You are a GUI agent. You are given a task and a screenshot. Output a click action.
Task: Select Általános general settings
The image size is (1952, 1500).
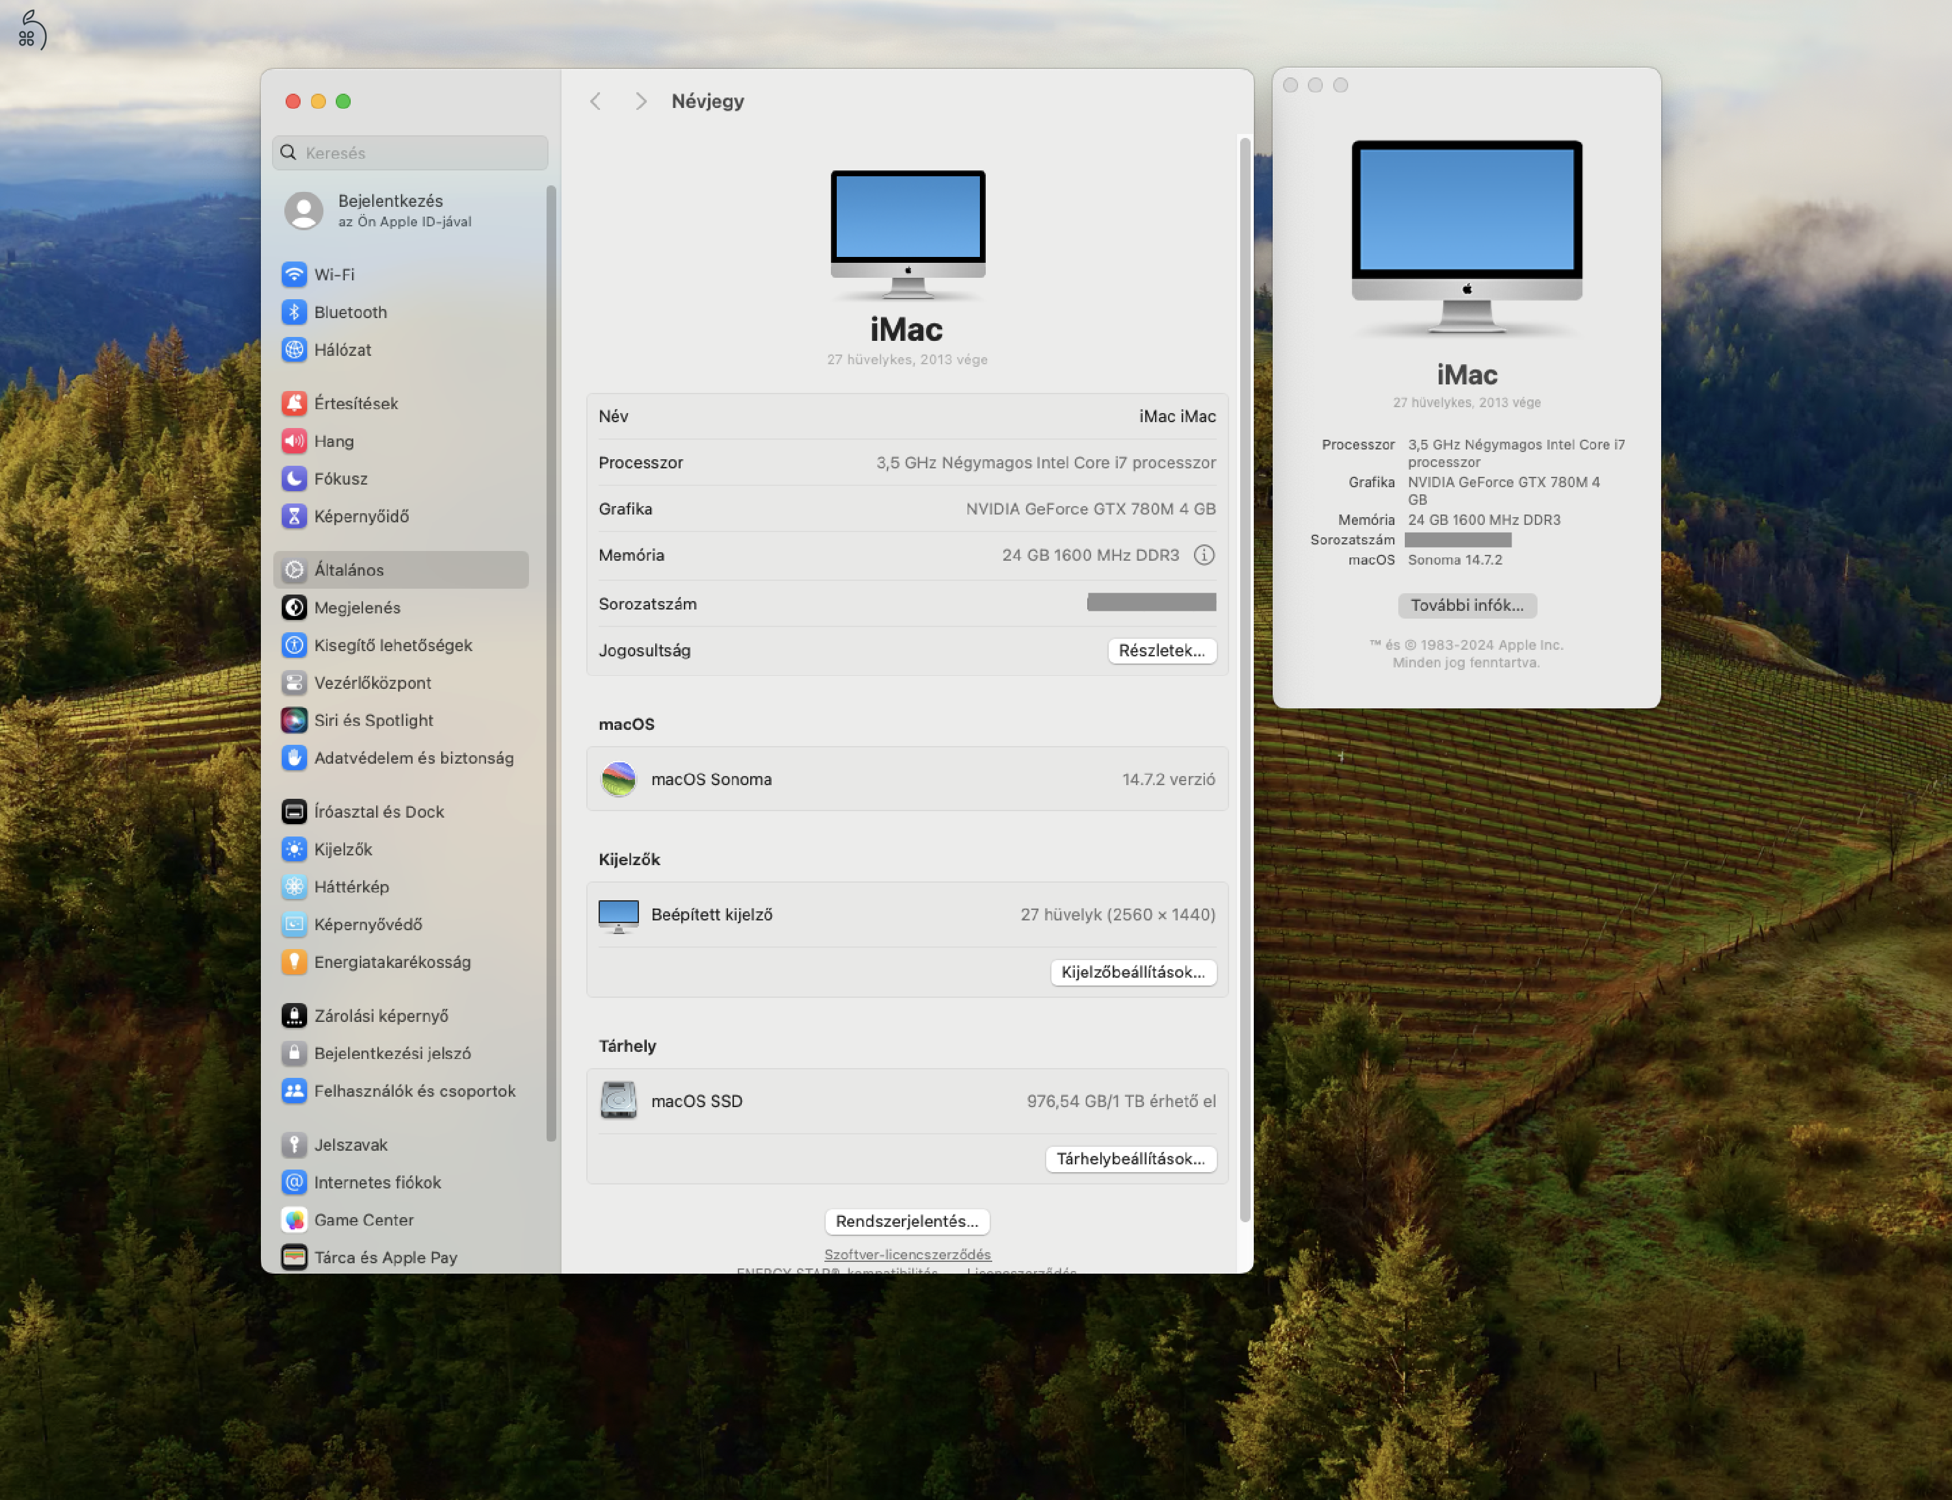pos(401,570)
